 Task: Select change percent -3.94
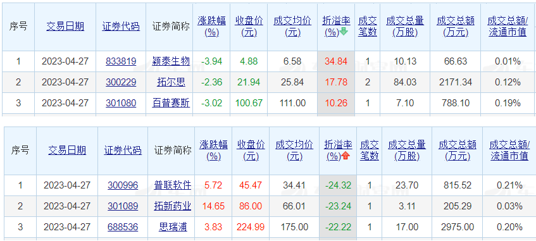click(x=211, y=61)
